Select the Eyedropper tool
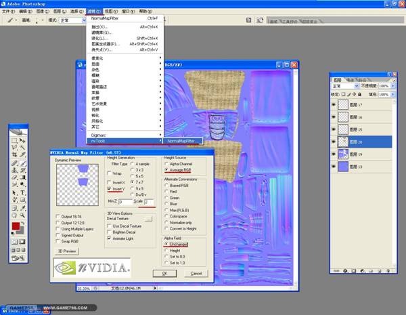Screen dimensions: 406x315 pos(22,208)
